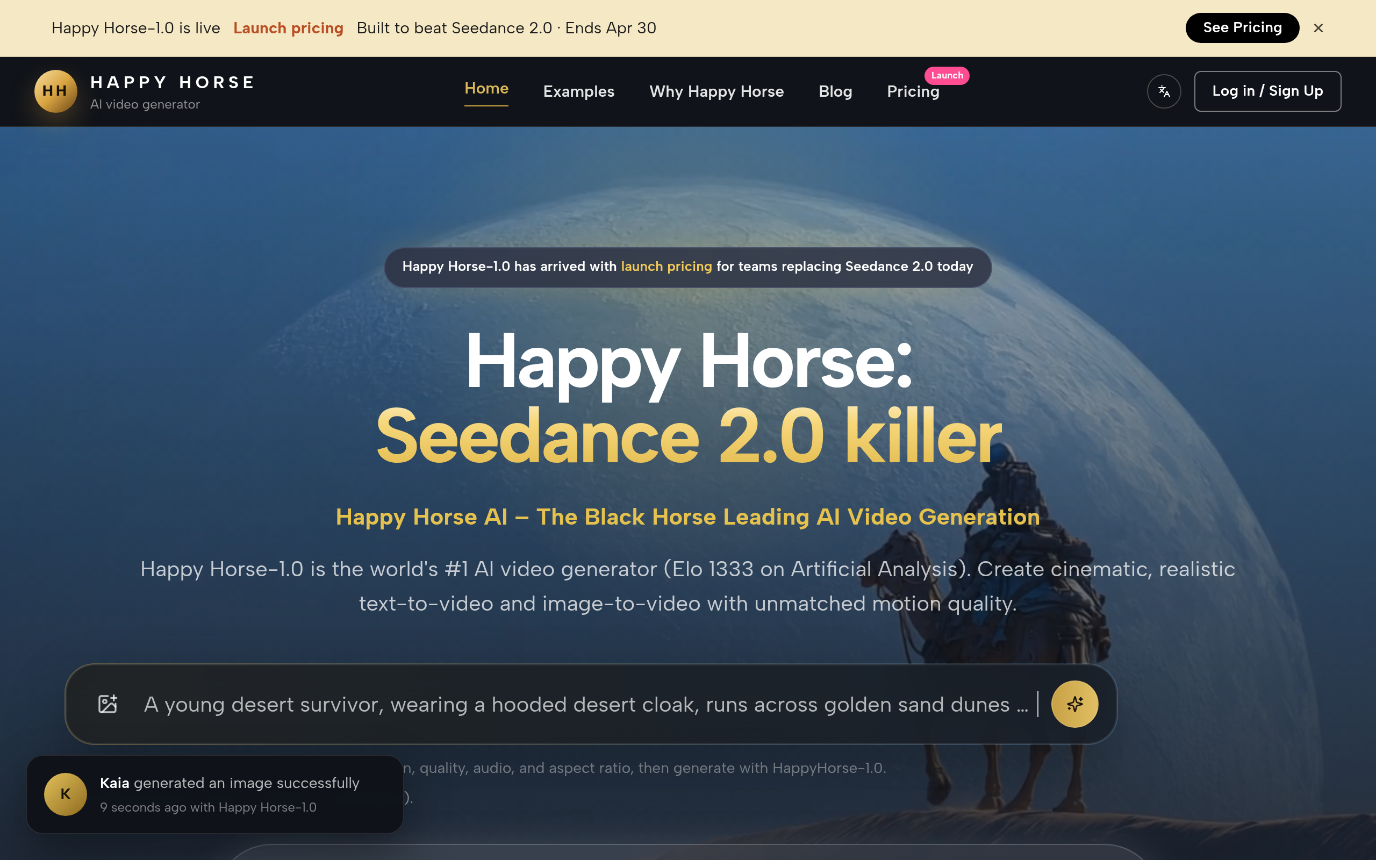This screenshot has height=860, width=1376.
Task: Open the Examples nav item
Action: coord(578,91)
